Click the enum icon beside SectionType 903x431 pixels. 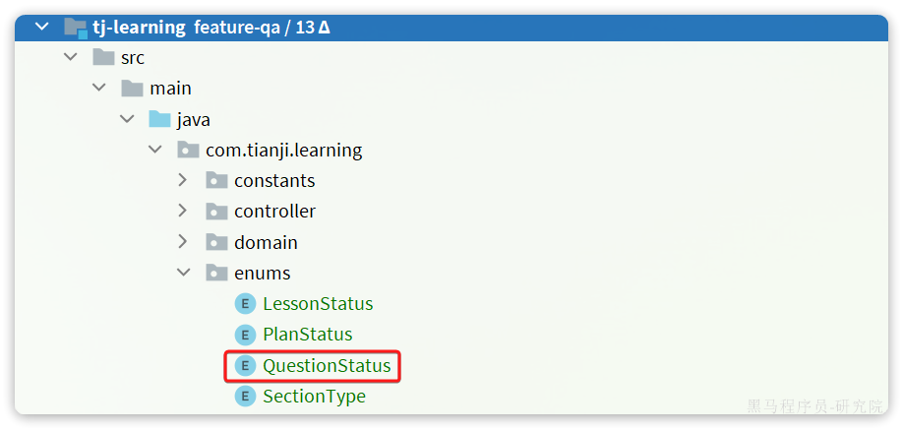(245, 396)
